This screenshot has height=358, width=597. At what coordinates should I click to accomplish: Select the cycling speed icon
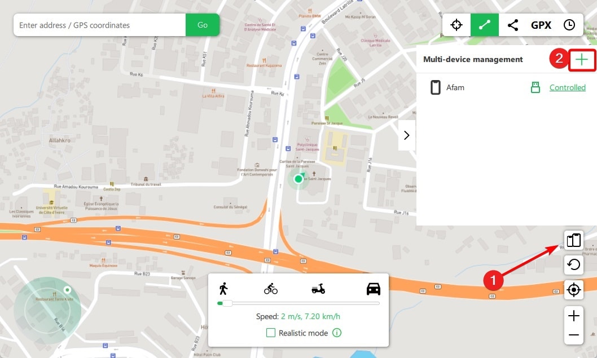coord(271,288)
